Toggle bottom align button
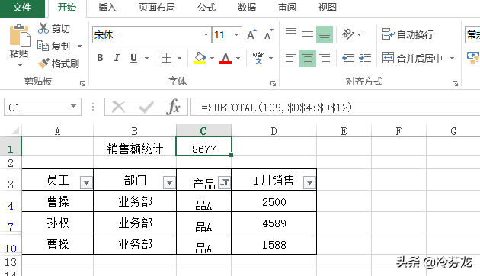Viewport: 480px width, 276px height. pyautogui.click(x=325, y=34)
